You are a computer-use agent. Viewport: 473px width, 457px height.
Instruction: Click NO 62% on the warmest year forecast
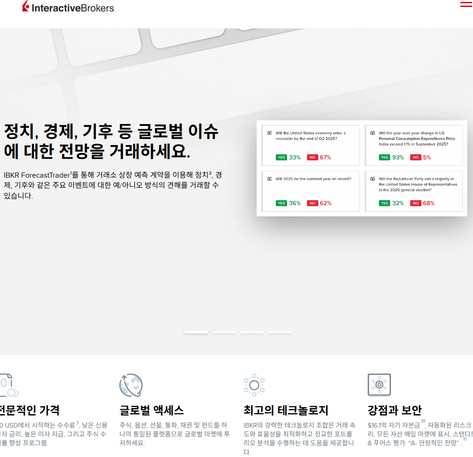(319, 203)
